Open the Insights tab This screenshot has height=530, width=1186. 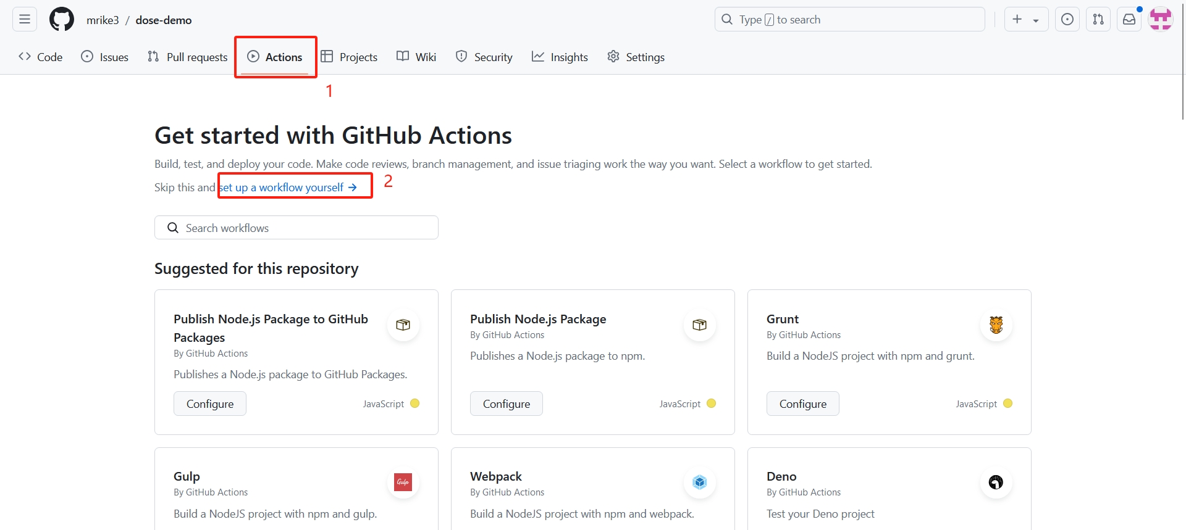click(560, 57)
